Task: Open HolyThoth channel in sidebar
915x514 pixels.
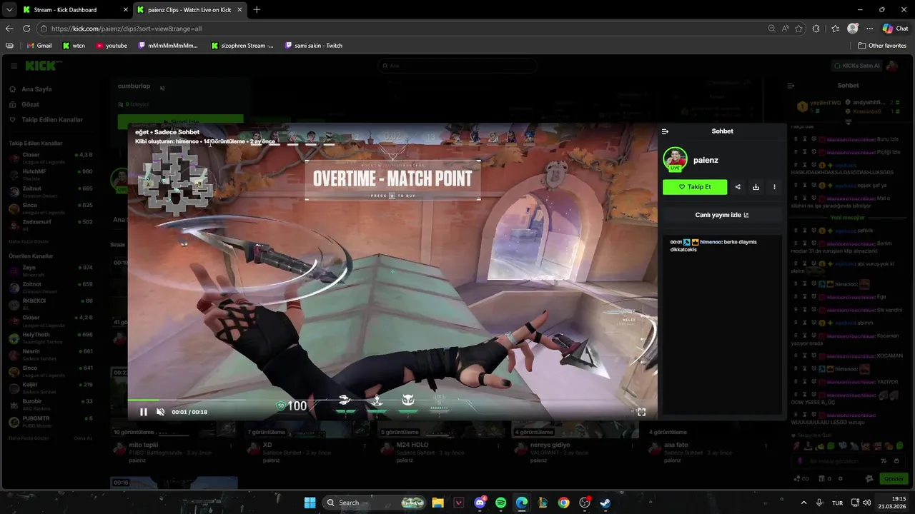Action: tap(50, 337)
